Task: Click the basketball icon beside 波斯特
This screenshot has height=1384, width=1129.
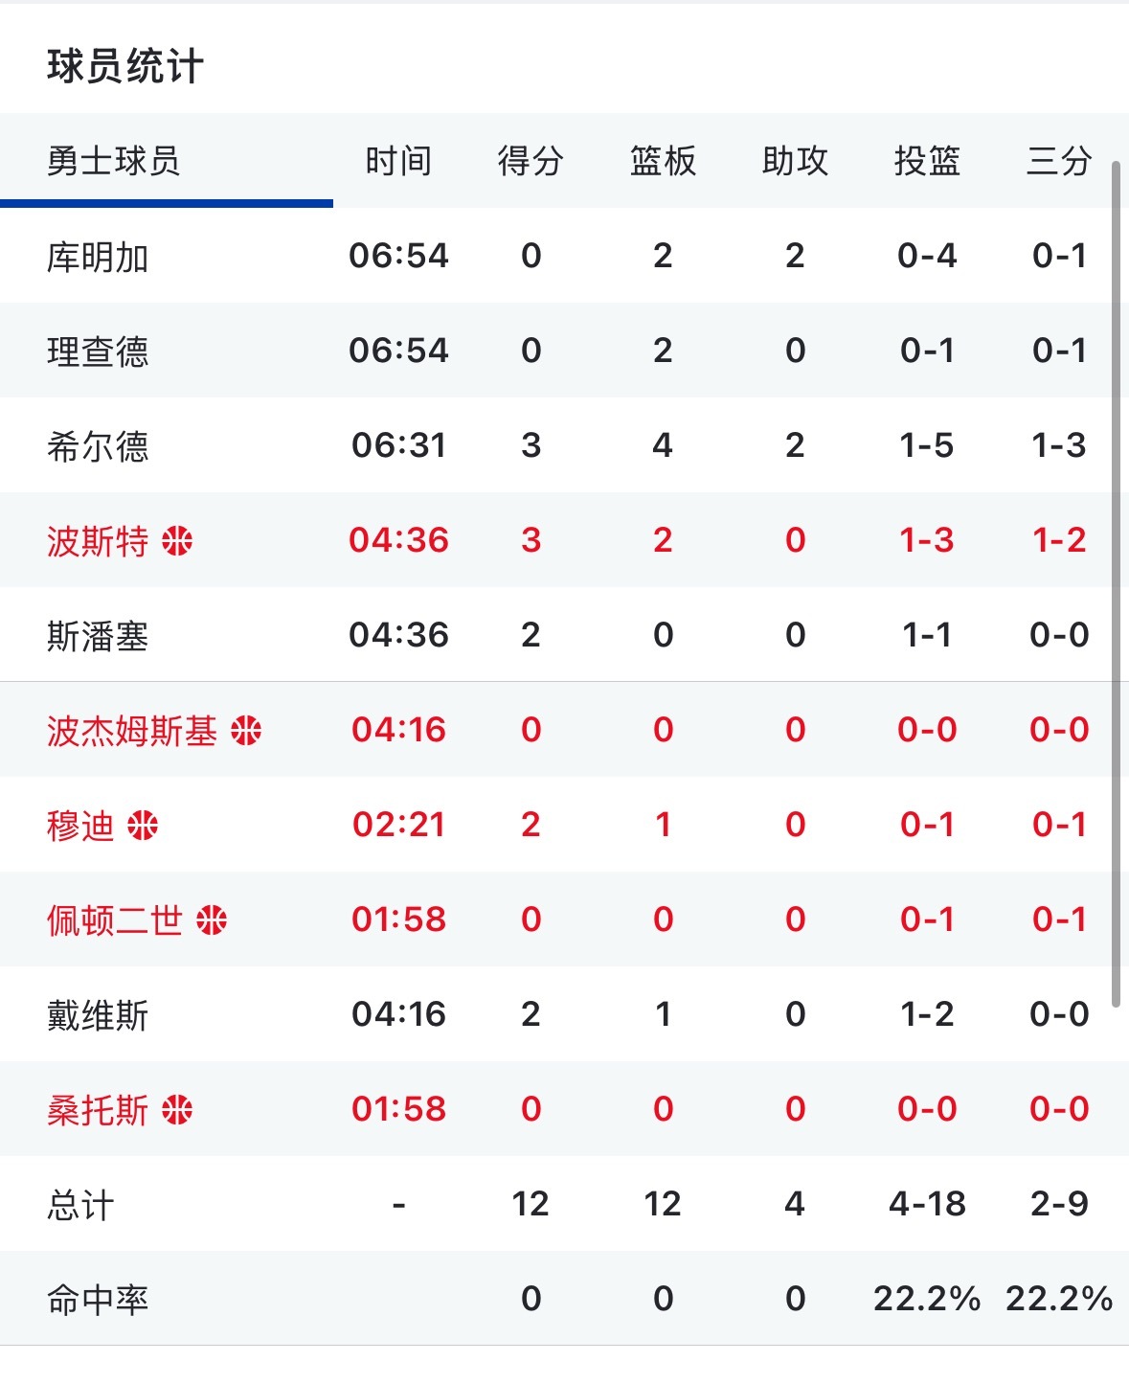Action: [177, 539]
